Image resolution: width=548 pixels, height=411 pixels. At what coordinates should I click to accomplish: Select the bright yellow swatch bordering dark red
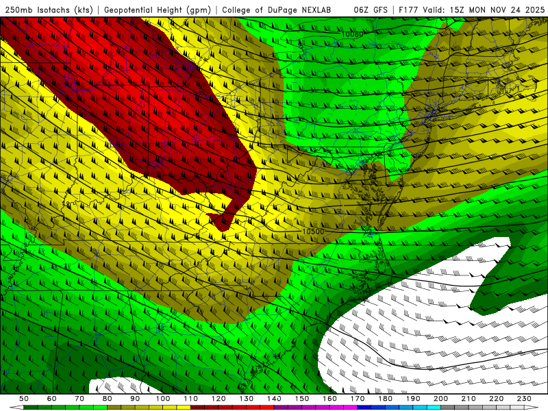[x=184, y=407]
